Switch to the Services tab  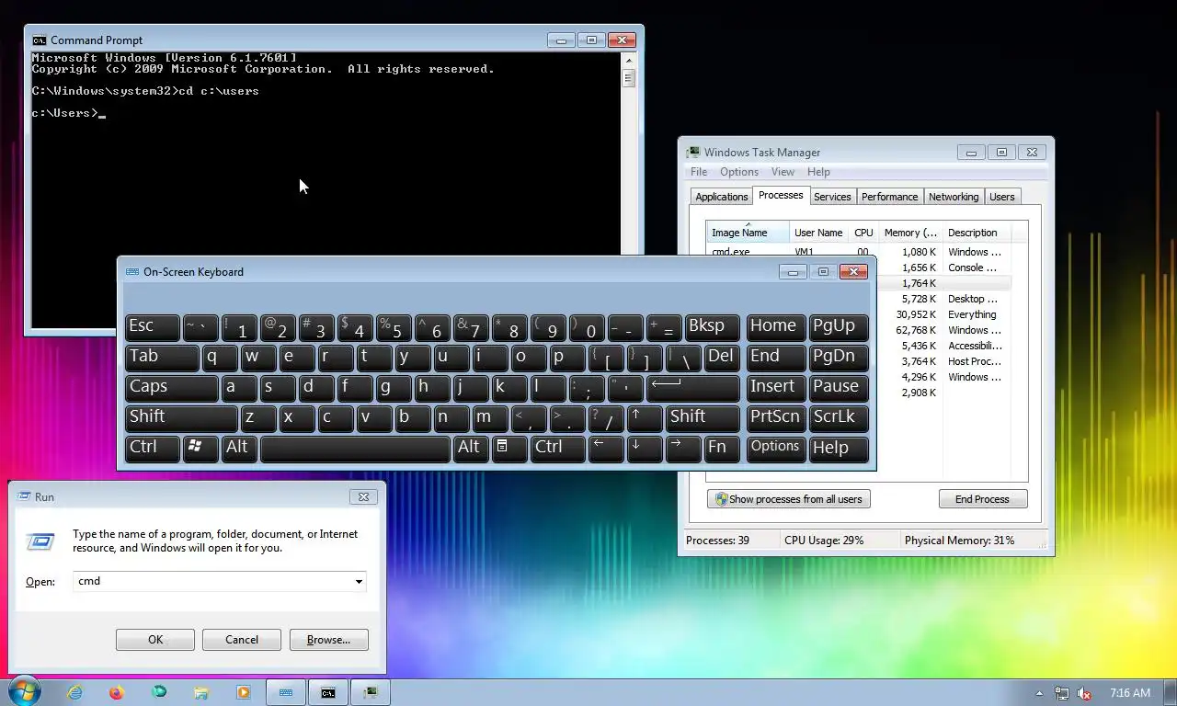(832, 197)
